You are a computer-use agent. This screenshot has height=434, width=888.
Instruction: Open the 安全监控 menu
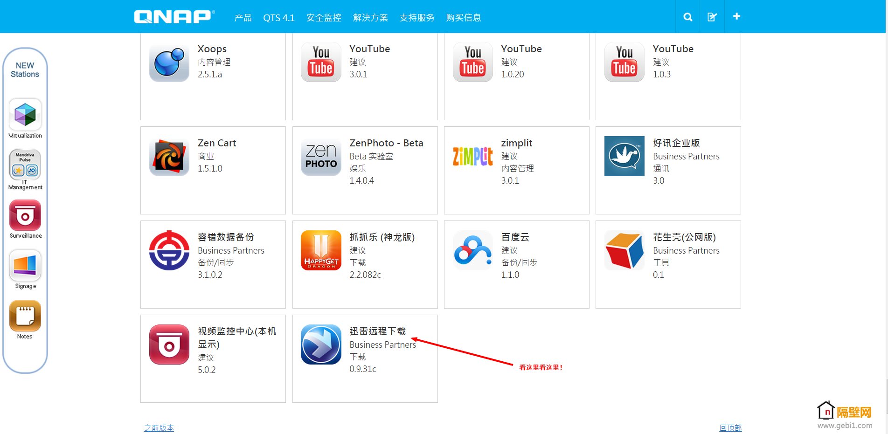point(324,18)
